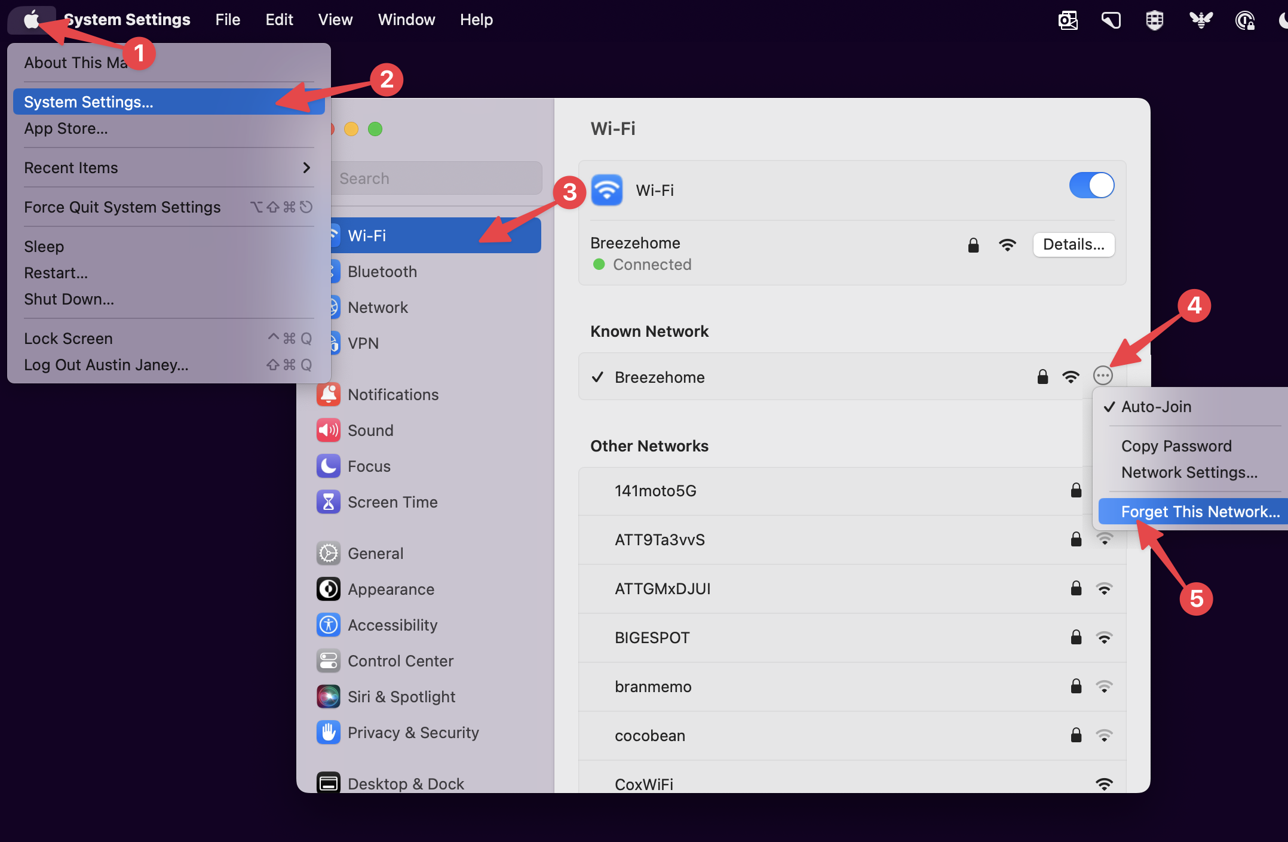Click the Notifications bell icon in sidebar
This screenshot has width=1288, height=842.
(328, 395)
